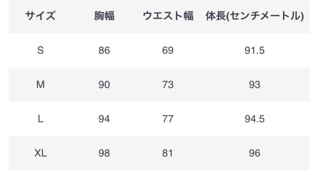317x175 pixels.
Task: Click chest width value 86
Action: point(104,50)
